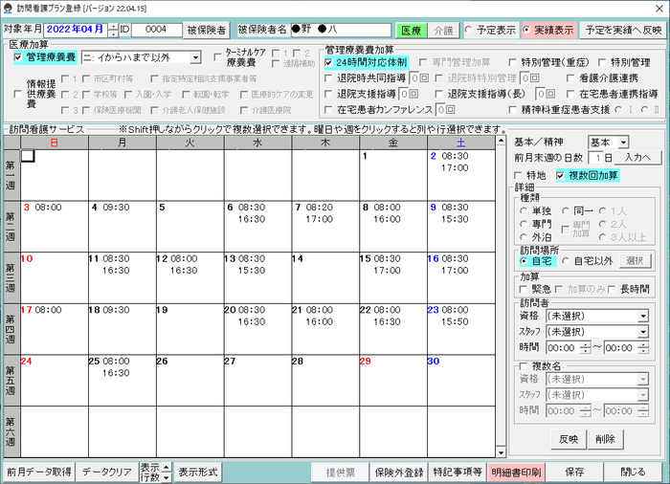The height and width of the screenshot is (484, 670).
Task: Increase 表示行数 with the up arrow
Action: pyautogui.click(x=167, y=467)
